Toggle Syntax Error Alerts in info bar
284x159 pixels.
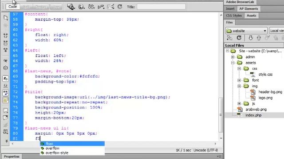click(x=5, y=100)
